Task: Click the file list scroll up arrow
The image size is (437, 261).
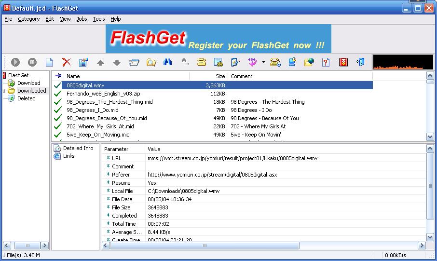Action: click(x=430, y=76)
